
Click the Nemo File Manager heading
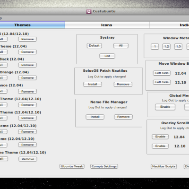click(x=109, y=102)
